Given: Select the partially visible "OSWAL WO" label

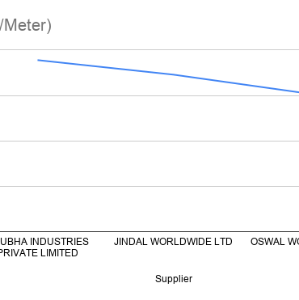Looking at the screenshot, I should point(275,242).
